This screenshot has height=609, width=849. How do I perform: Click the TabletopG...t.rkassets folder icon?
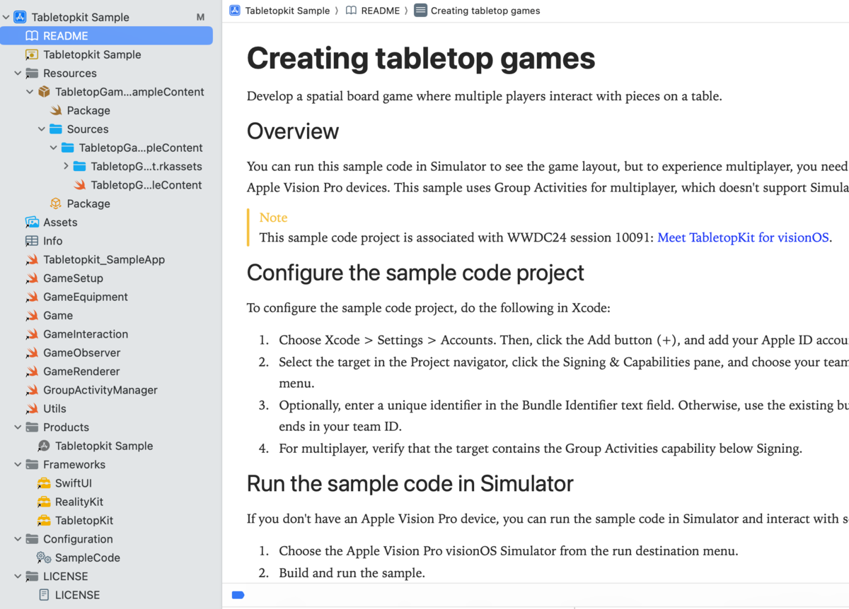[79, 167]
